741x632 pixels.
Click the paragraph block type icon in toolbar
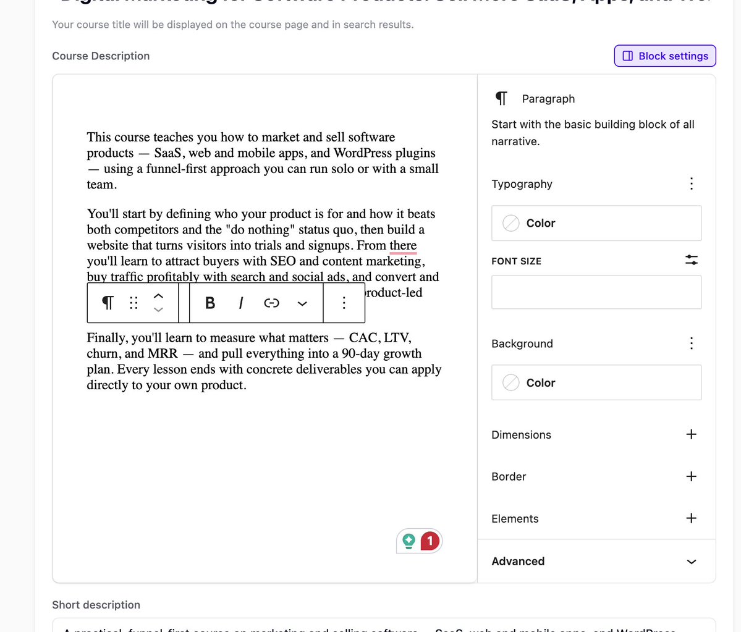coord(108,303)
